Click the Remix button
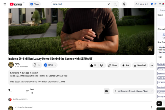The height and width of the screenshot is (110, 165). coord(49,65)
